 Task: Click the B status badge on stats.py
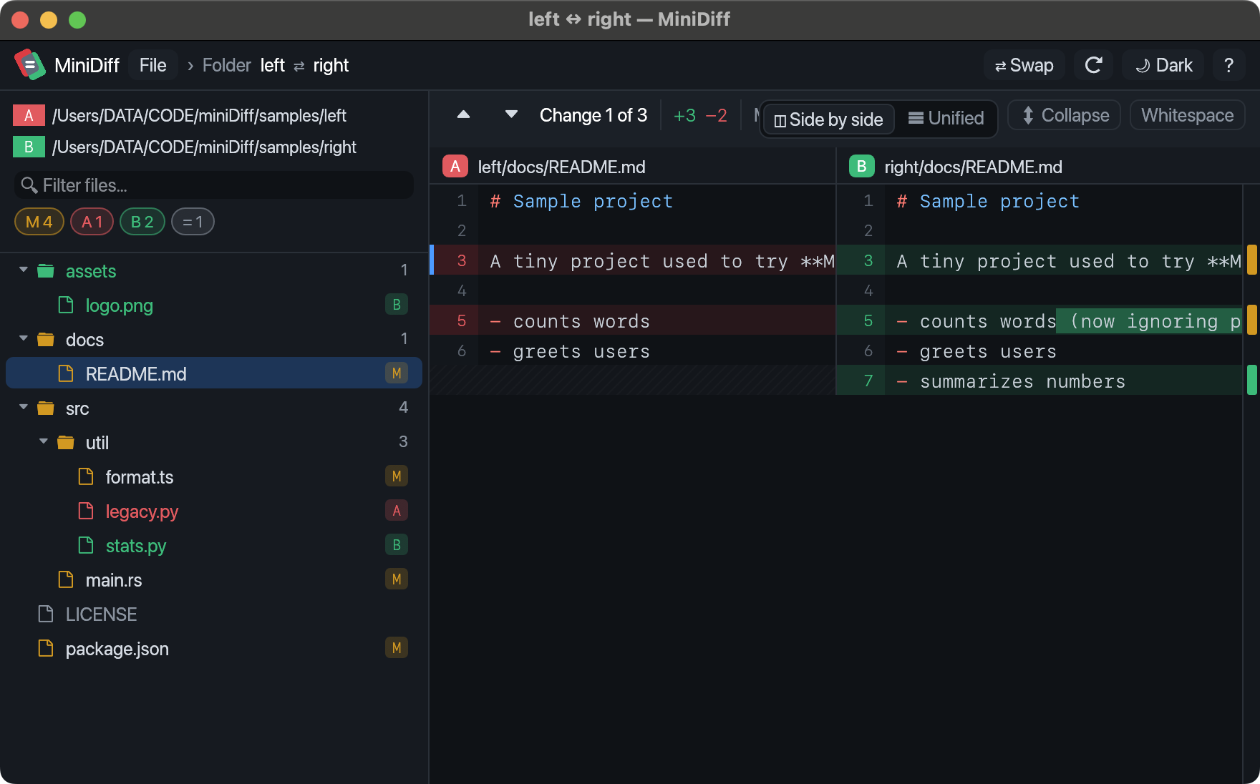[397, 545]
